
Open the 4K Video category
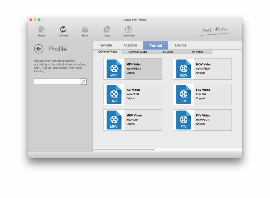click(x=198, y=52)
